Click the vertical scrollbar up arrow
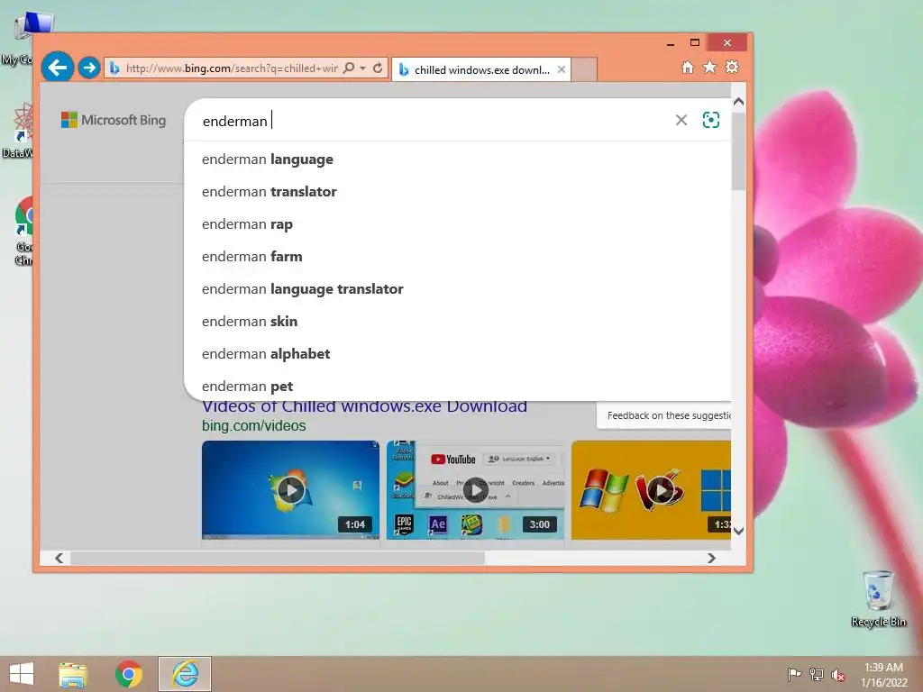Screen dimensions: 923x692 (x=739, y=102)
